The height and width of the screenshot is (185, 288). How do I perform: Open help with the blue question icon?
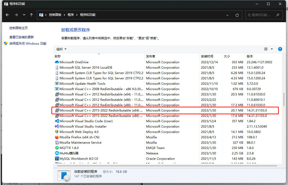tap(280, 49)
